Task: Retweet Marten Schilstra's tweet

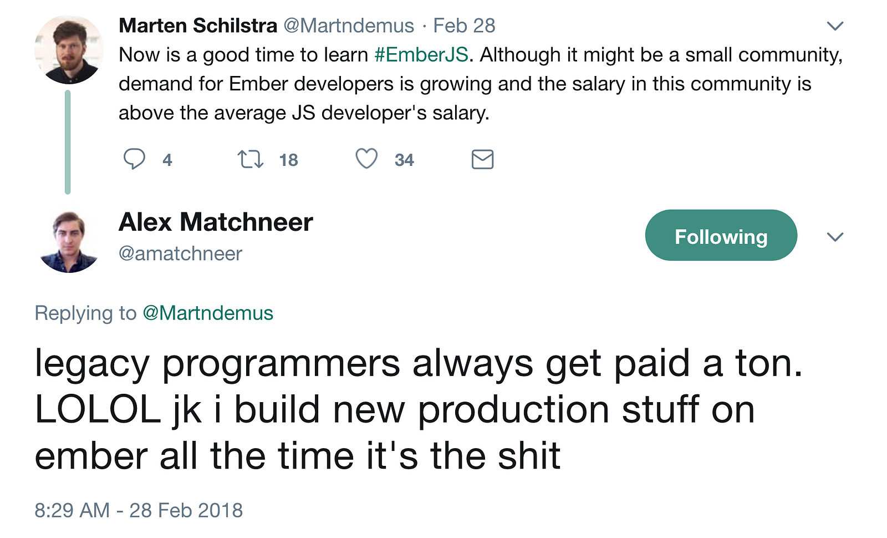Action: point(250,160)
